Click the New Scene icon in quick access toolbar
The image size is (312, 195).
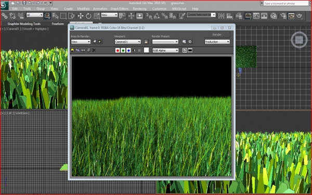coord(13,3)
